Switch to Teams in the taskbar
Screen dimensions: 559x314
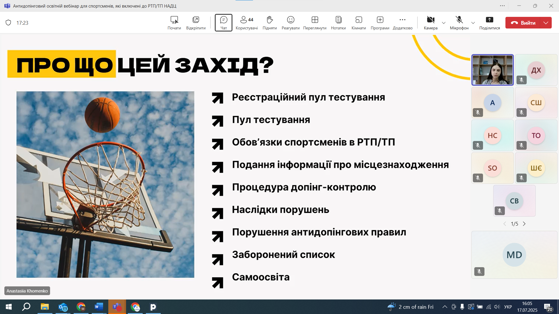point(117,307)
